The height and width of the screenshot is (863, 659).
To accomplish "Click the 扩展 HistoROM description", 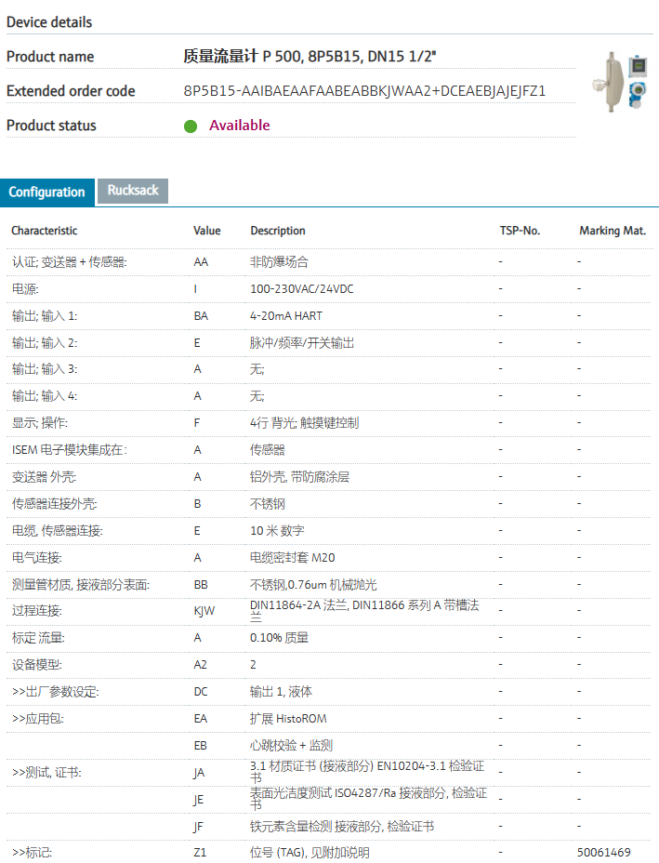I will pos(288,719).
